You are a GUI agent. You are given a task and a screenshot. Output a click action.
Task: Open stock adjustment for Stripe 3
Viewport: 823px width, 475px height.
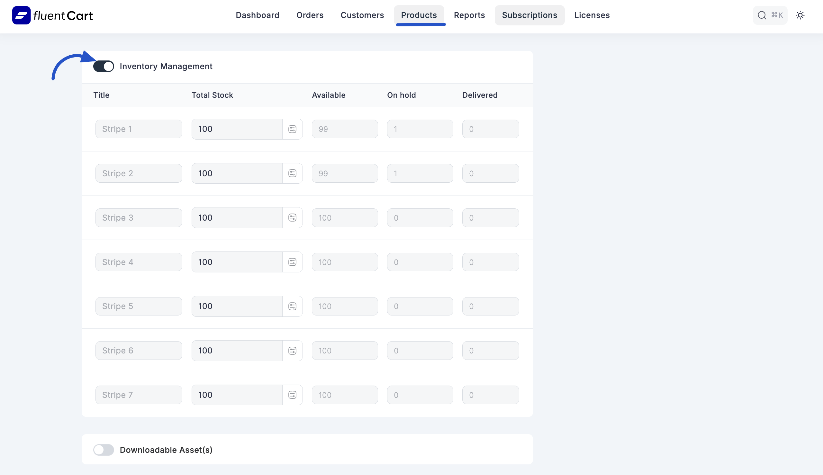tap(293, 217)
